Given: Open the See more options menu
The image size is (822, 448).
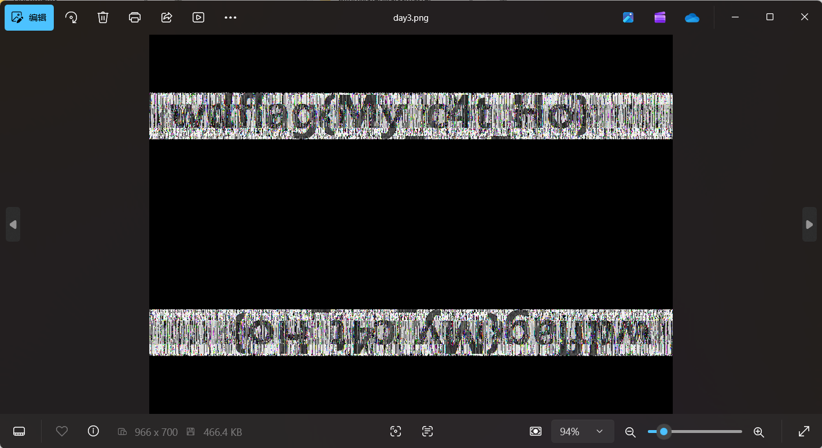Looking at the screenshot, I should [x=230, y=17].
